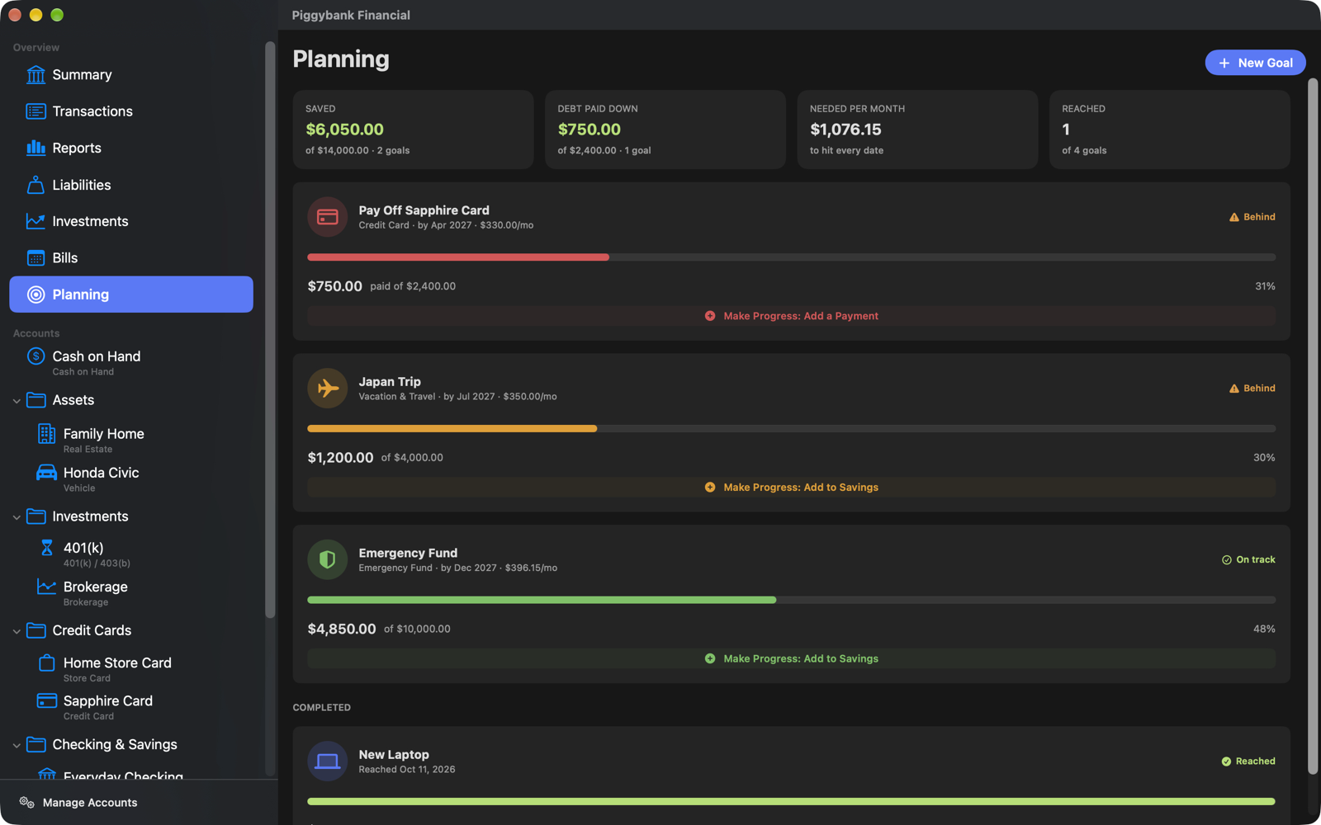The height and width of the screenshot is (825, 1321).
Task: Click the Reached status on New Laptop
Action: pos(1248,761)
